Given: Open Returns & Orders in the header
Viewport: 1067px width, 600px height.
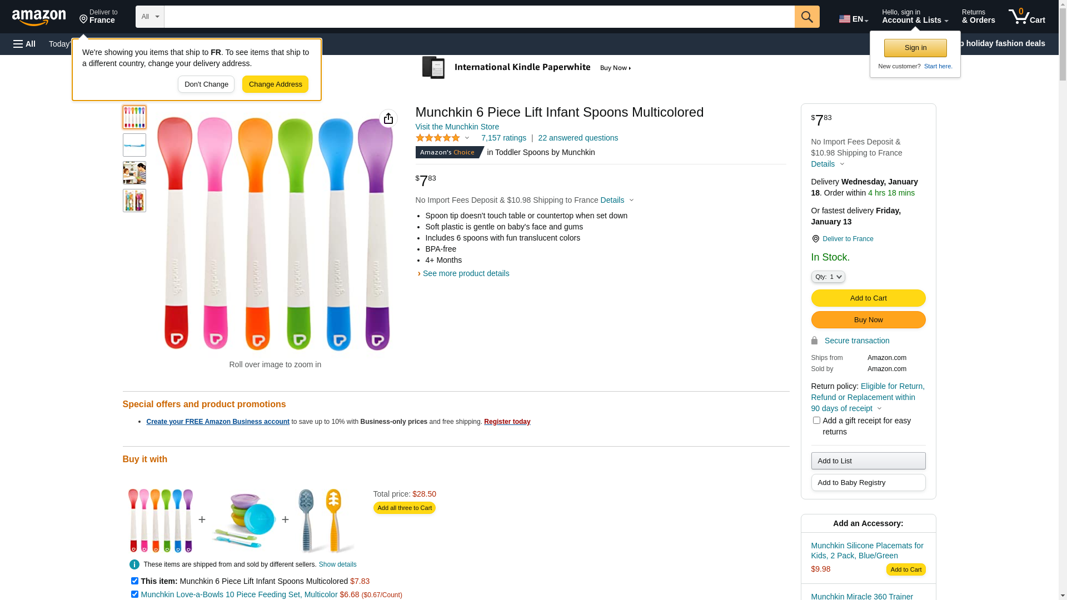Looking at the screenshot, I should tap(978, 17).
